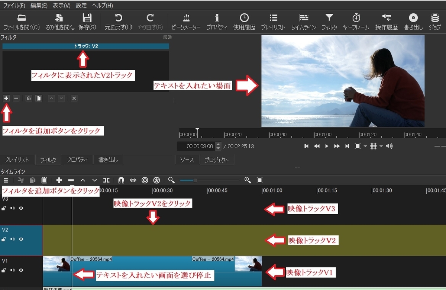Click the Open File (ファイルを開く) toolbar icon
Image resolution: width=446 pixels, height=290 pixels.
click(22, 18)
